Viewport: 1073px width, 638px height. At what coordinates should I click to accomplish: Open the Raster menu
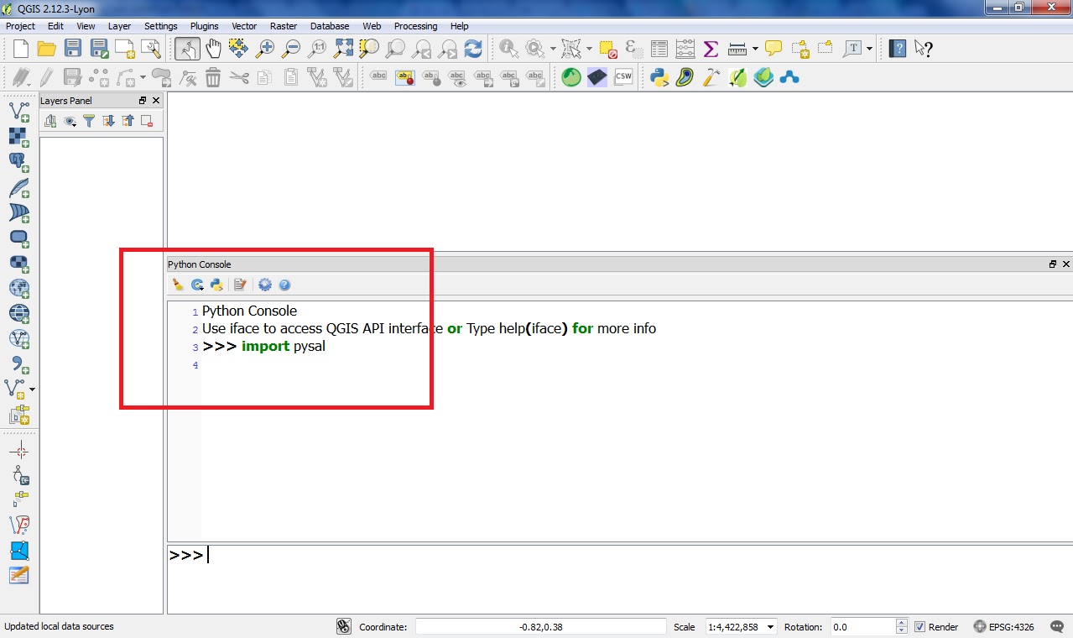[x=284, y=26]
